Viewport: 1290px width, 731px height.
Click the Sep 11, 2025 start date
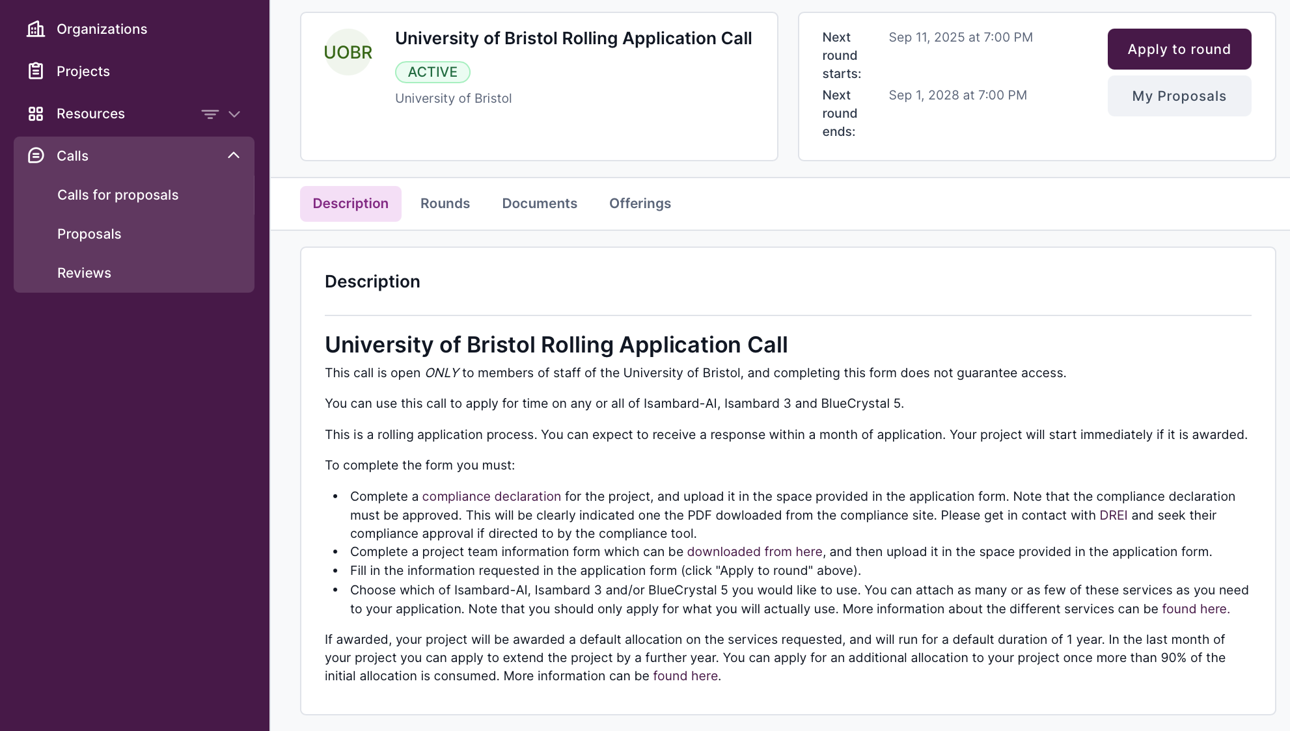point(961,37)
